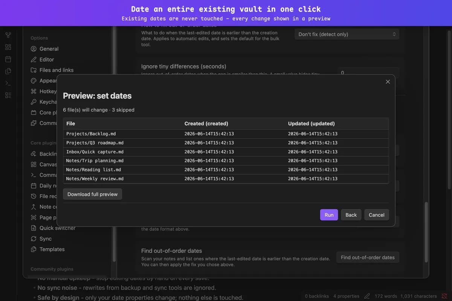This screenshot has width=452, height=301.
Task: Cancel the set dates preview
Action: 376,215
